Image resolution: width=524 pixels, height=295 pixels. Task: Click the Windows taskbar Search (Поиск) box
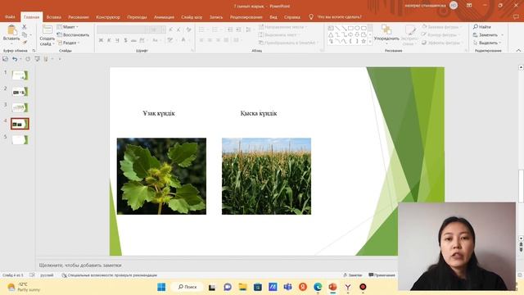point(187,287)
